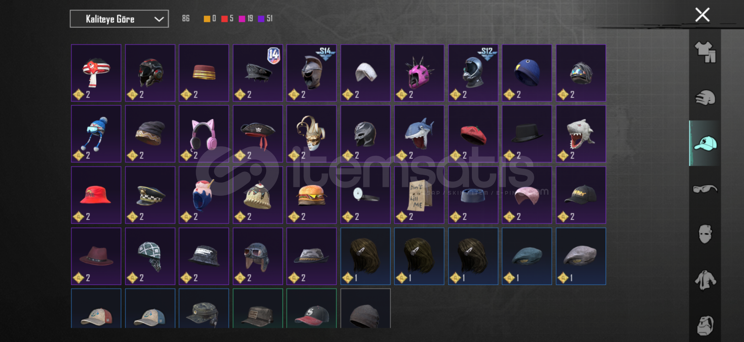The height and width of the screenshot is (342, 744).
Task: Click the red rarity count swatch
Action: click(x=224, y=19)
